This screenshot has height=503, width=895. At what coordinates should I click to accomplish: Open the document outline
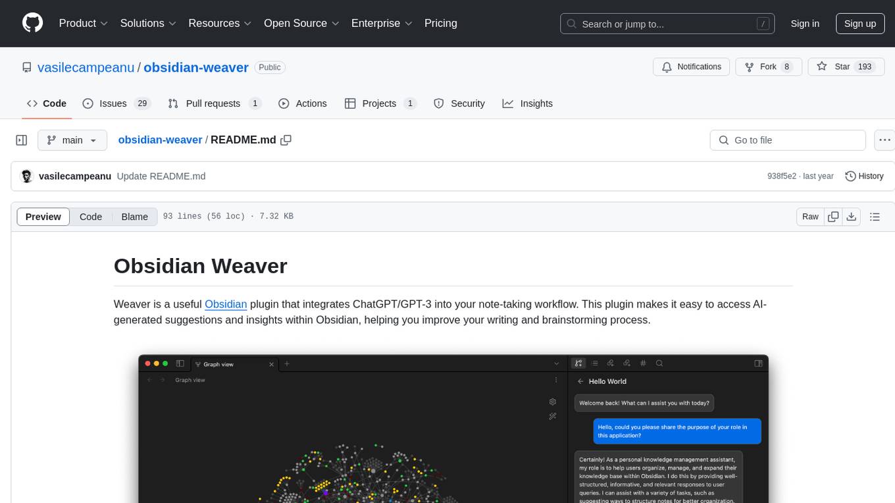[x=875, y=217]
